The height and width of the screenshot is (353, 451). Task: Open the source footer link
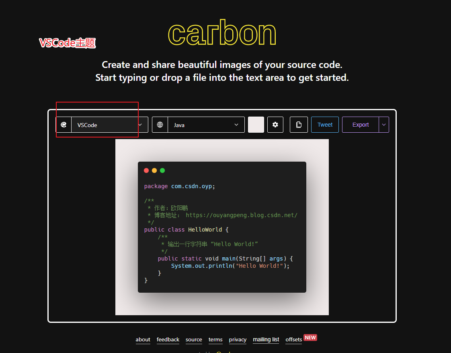pyautogui.click(x=194, y=339)
